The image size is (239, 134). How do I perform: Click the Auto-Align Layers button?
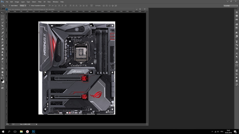(x=91, y=6)
